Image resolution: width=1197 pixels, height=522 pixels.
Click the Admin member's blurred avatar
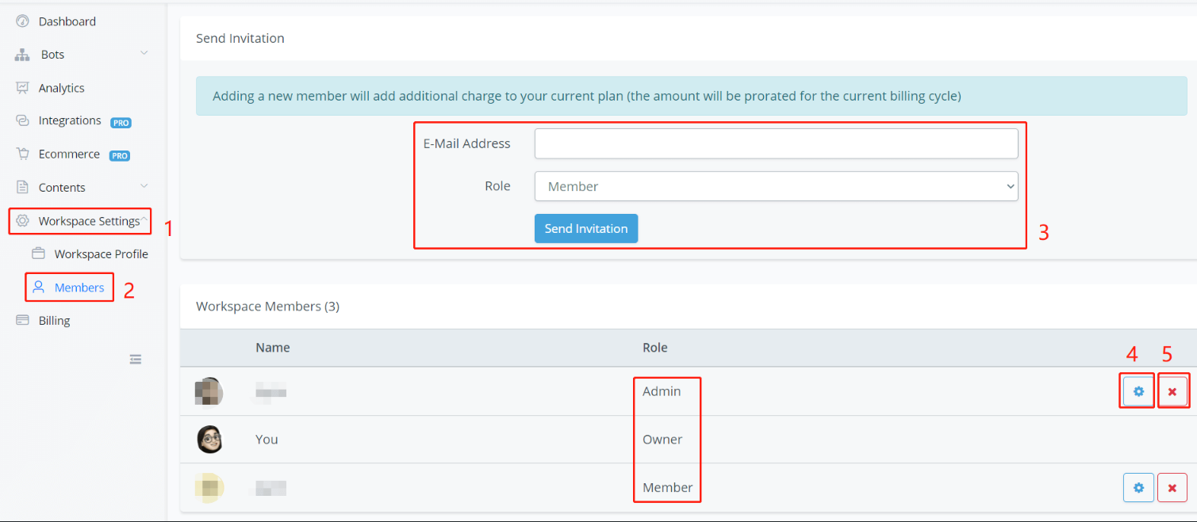(x=209, y=391)
